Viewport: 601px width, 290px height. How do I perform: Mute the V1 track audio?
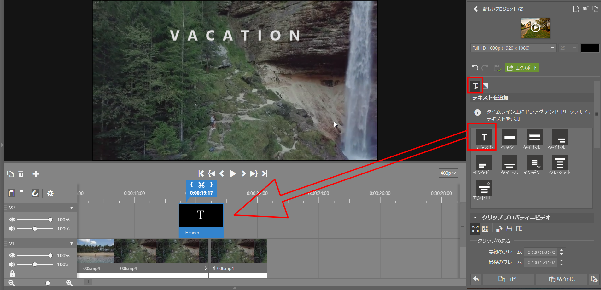(12, 264)
